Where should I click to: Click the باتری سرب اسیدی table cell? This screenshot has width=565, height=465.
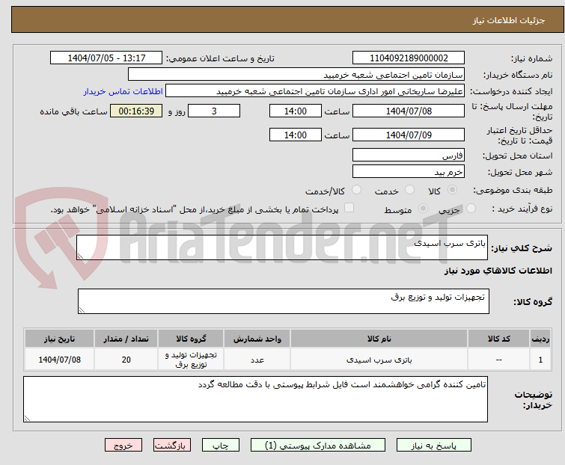tap(379, 360)
